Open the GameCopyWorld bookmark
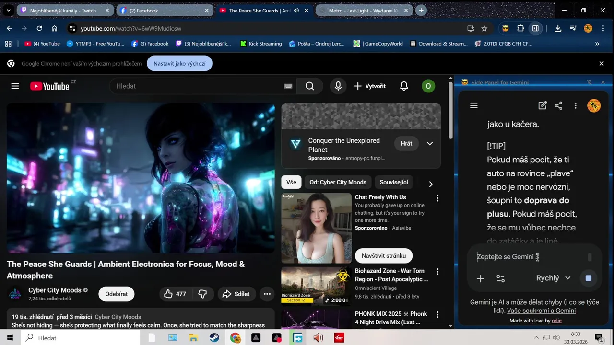Viewport: 614px width, 345px height. [378, 44]
